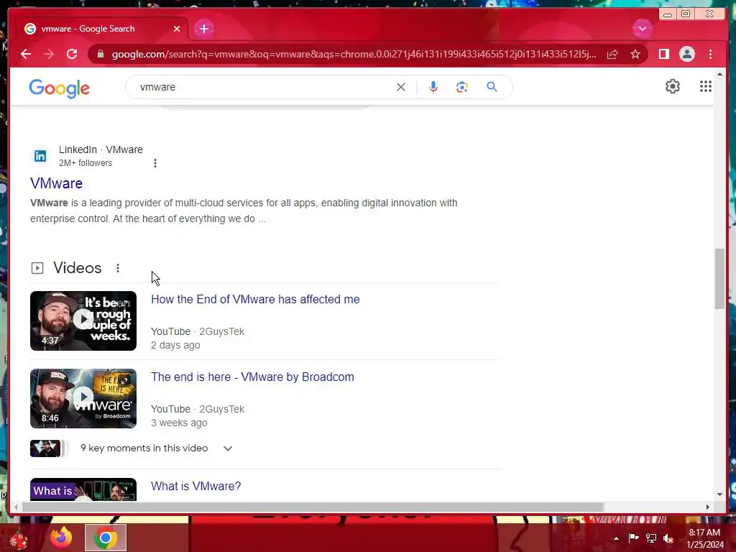
Task: Click the scroll right arrow
Action: click(707, 507)
